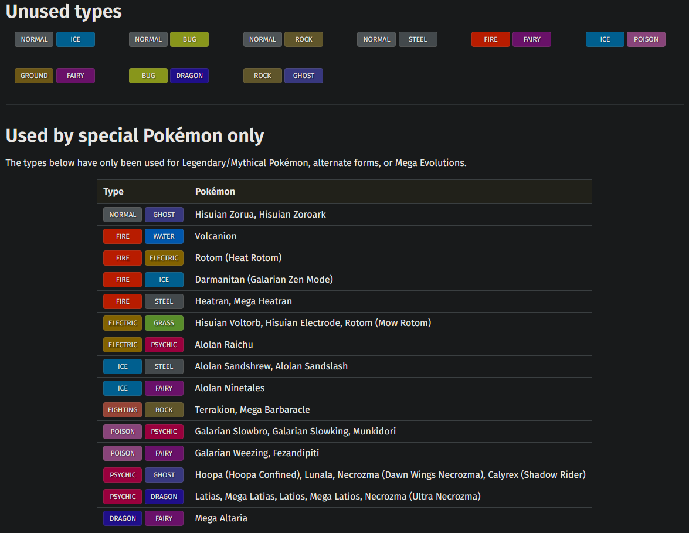Click the PSYCHIC badge in the Galarian Slowbro row
The width and height of the screenshot is (689, 533).
(164, 432)
